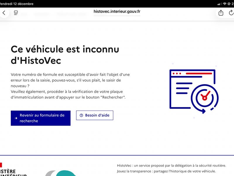Tap the "Vendredi 12 décembre" date

pyautogui.click(x=17, y=4)
